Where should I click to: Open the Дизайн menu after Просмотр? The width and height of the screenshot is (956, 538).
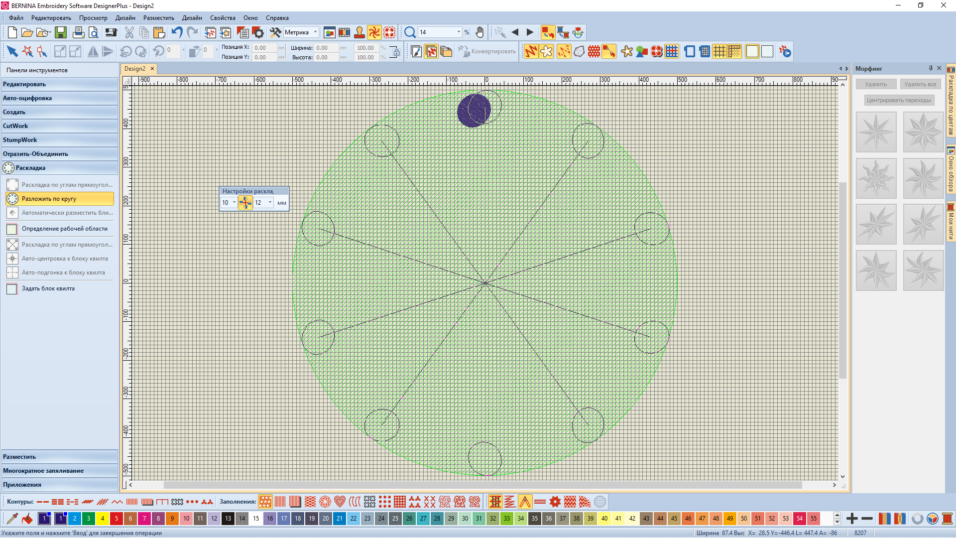(x=125, y=18)
